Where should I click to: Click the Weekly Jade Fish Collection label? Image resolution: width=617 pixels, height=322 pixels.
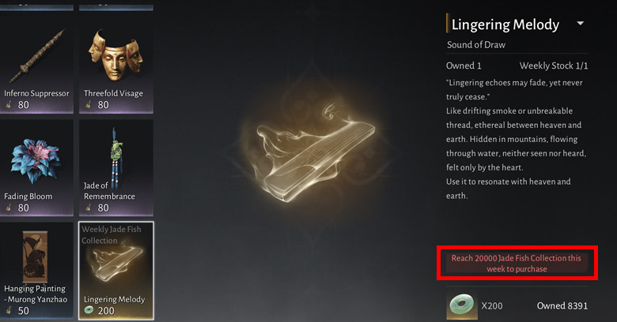tap(112, 235)
